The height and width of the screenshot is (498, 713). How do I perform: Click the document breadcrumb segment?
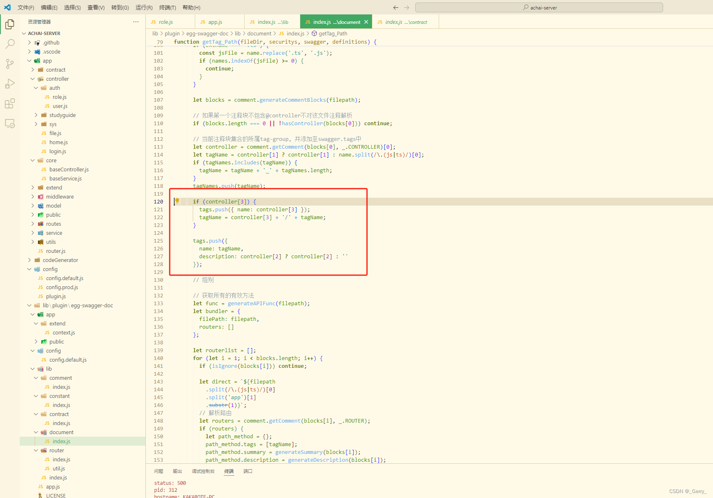[x=259, y=33]
